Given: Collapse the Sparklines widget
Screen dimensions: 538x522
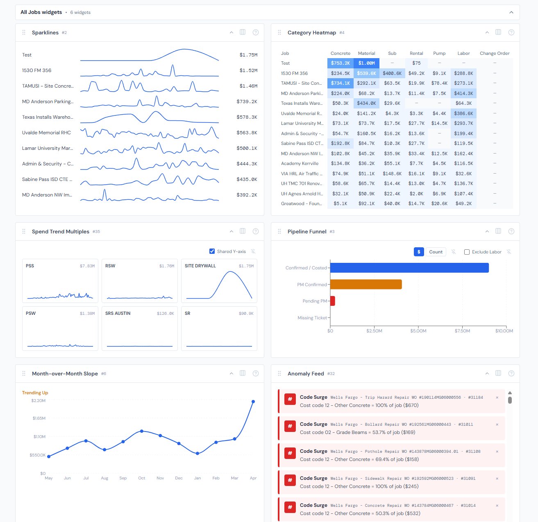Looking at the screenshot, I should [231, 32].
